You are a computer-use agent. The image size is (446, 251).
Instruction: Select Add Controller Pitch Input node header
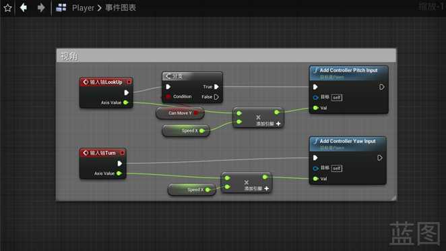(x=348, y=73)
